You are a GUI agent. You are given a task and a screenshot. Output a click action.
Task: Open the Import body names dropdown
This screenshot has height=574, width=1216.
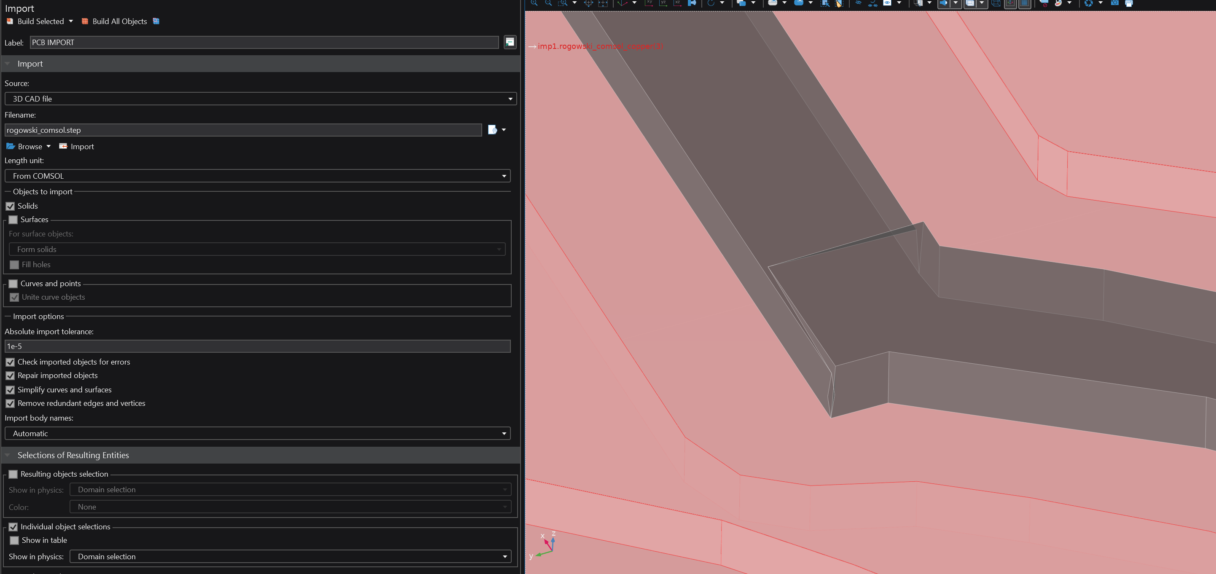point(257,433)
